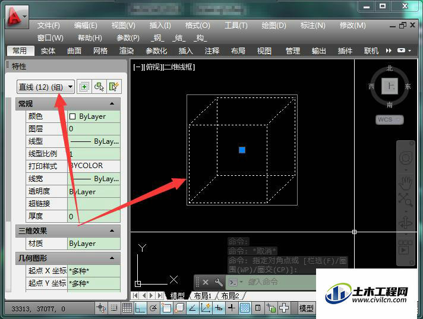
Task: Open the ShowMotion tool
Action: 405,248
